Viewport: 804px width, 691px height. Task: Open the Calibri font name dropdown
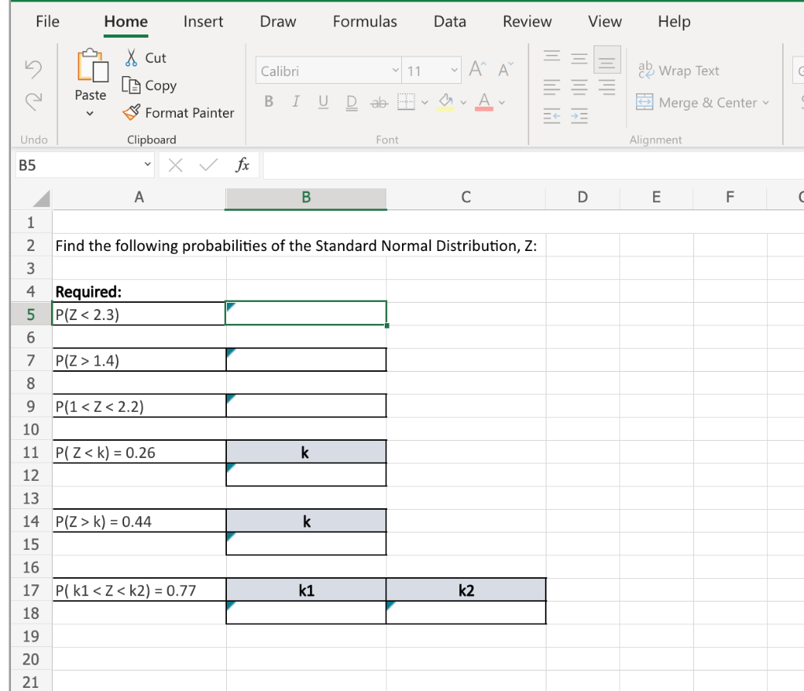396,70
